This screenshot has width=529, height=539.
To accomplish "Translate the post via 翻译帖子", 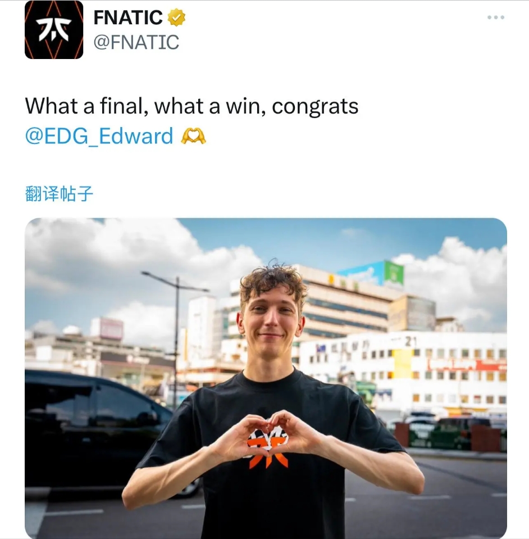I will click(59, 193).
